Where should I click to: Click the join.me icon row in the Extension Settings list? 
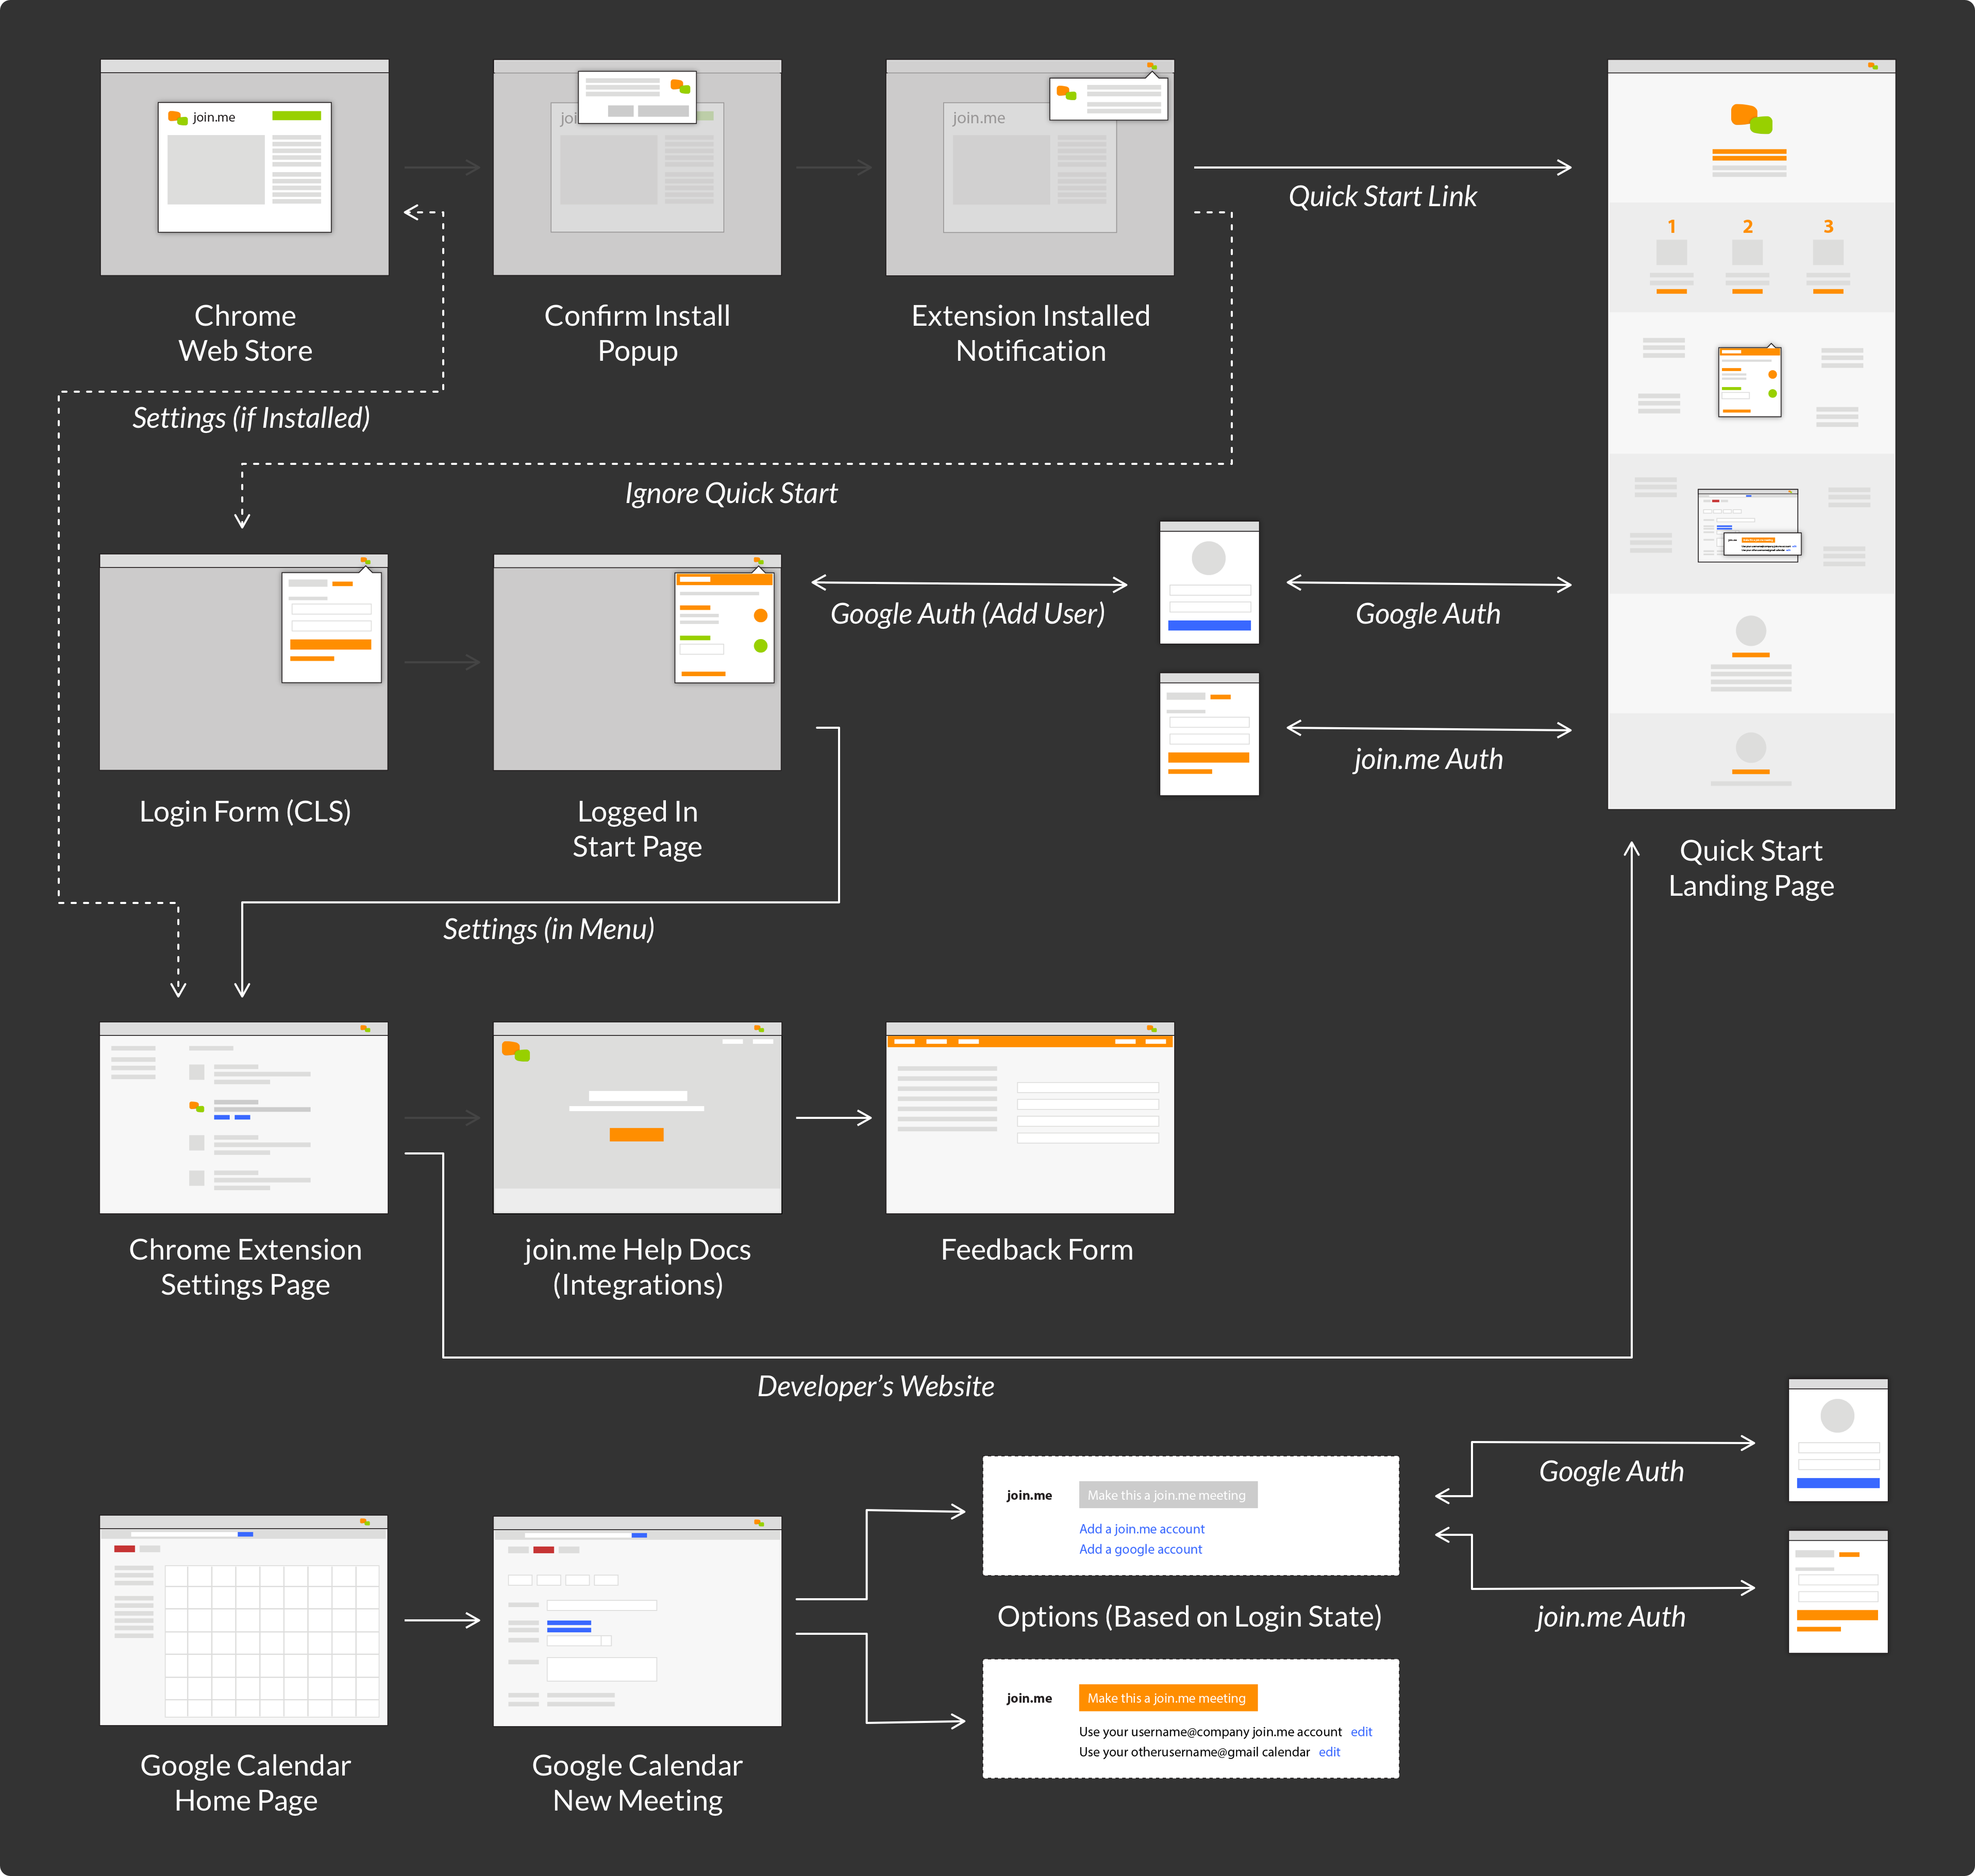pyautogui.click(x=197, y=1107)
